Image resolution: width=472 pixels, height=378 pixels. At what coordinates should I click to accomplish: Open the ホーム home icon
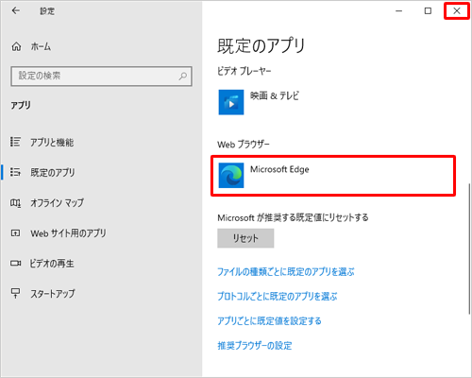click(x=16, y=46)
